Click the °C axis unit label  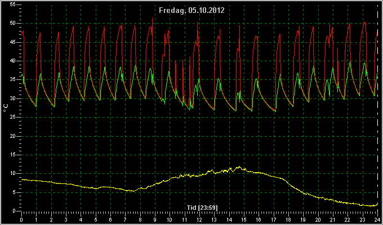coord(6,108)
